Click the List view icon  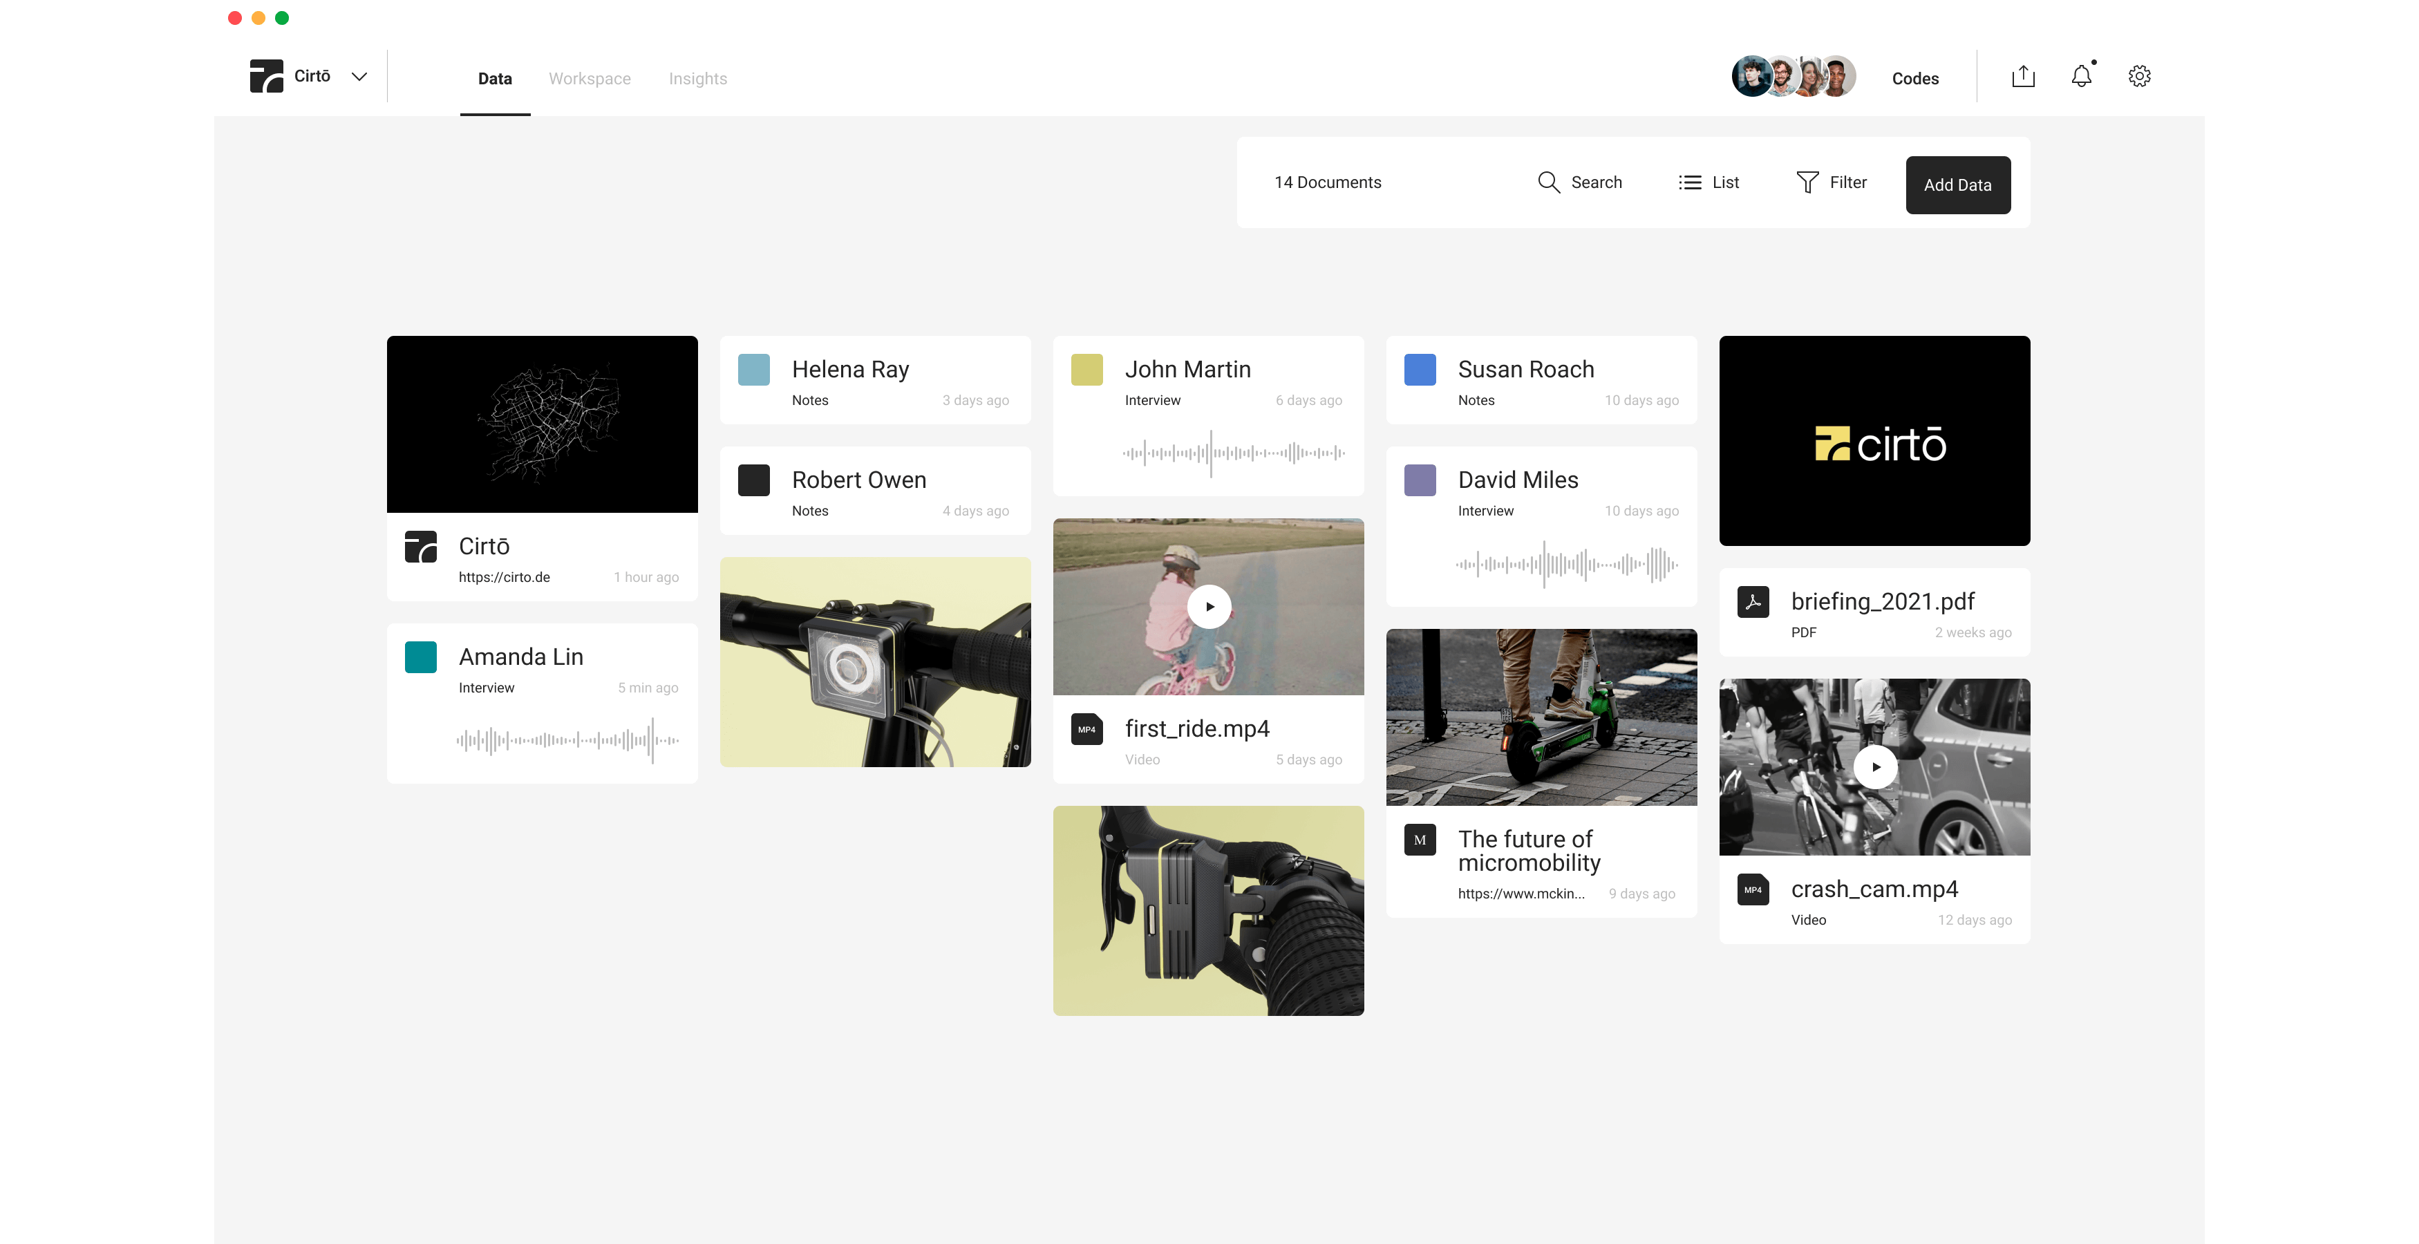[1689, 182]
